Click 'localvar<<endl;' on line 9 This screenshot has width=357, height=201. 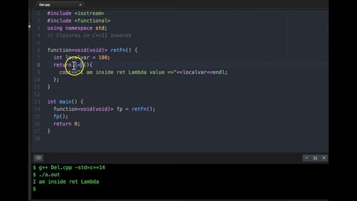[x=205, y=72]
